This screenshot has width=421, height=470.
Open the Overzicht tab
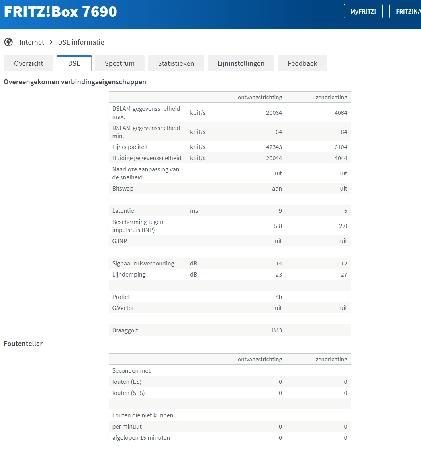(x=28, y=63)
